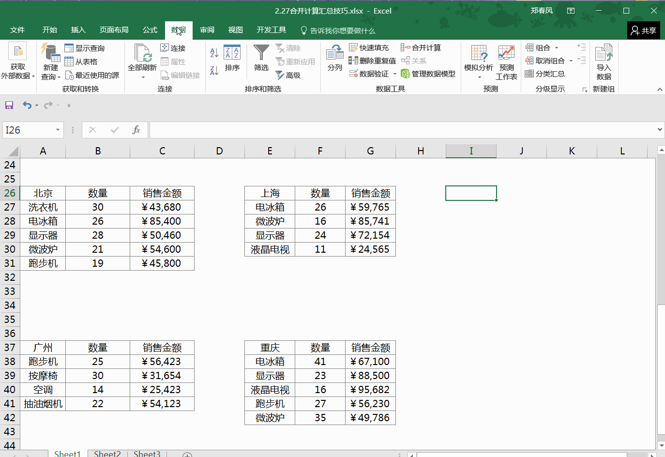The width and height of the screenshot is (665, 457).
Task: Switch to Sheet3 tab
Action: point(147,454)
